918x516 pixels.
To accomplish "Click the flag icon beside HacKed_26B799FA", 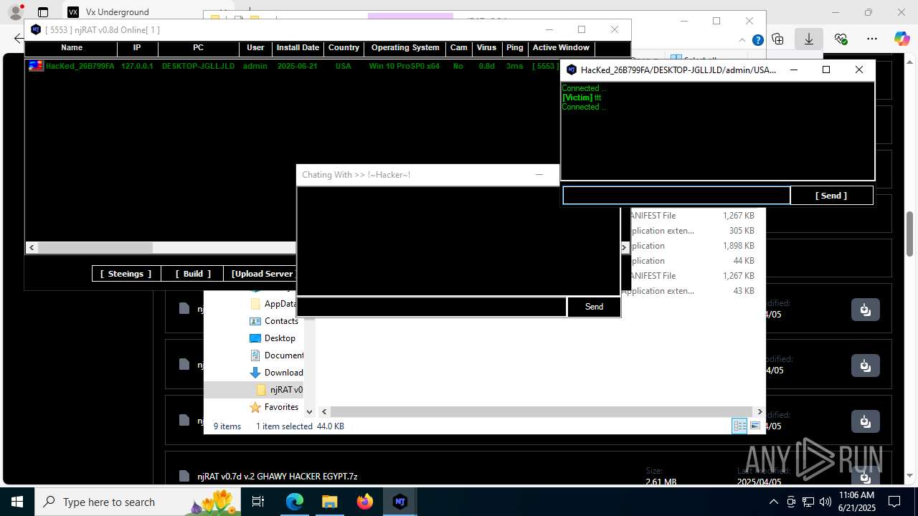I will (36, 66).
